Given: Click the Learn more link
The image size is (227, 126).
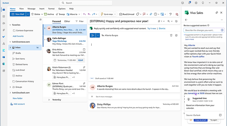Looking at the screenshot, I should coord(189,39).
